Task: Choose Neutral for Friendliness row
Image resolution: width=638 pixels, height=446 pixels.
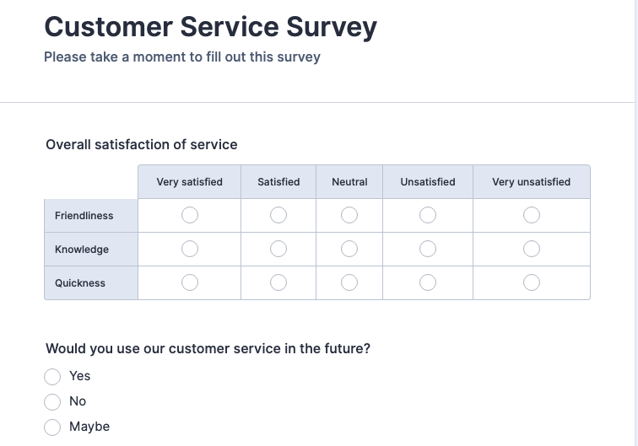Action: point(349,215)
